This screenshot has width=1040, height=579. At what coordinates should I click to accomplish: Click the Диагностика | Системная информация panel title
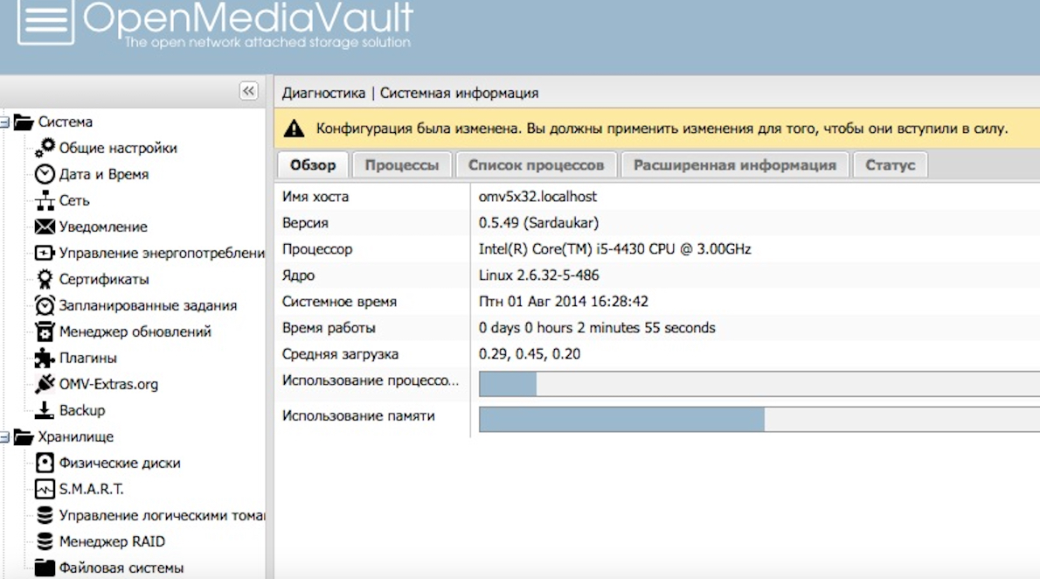click(410, 93)
